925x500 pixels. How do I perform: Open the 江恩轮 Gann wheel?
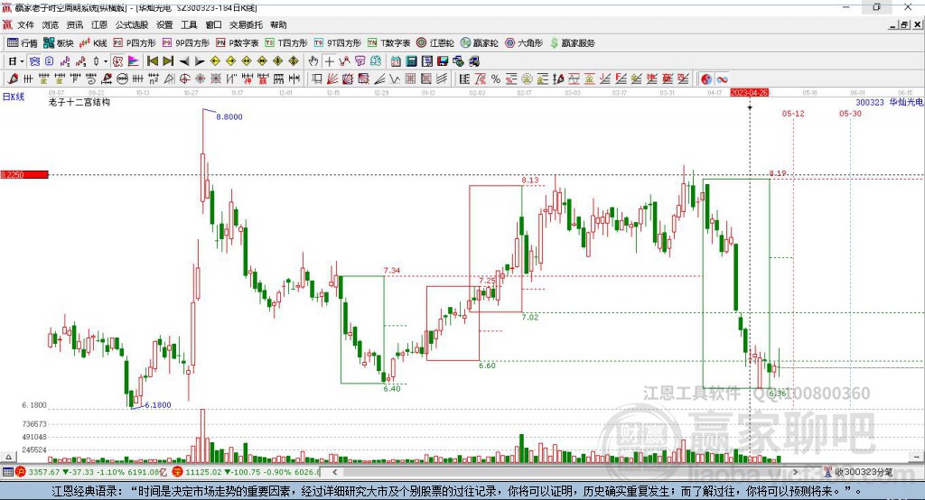pyautogui.click(x=435, y=42)
